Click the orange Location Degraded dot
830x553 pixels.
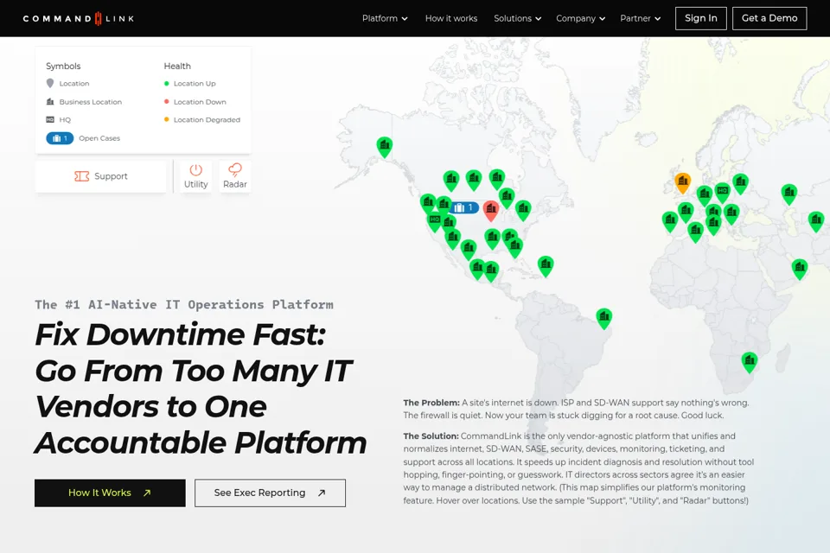[x=166, y=119]
